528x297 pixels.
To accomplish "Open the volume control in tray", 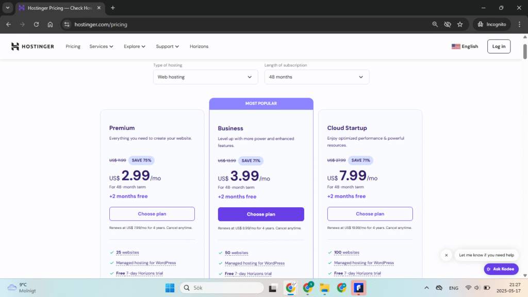I will [x=477, y=288].
